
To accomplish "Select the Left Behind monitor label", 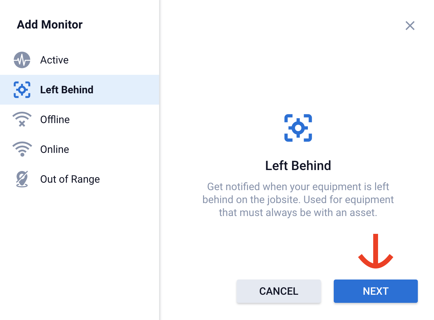I will [x=67, y=90].
